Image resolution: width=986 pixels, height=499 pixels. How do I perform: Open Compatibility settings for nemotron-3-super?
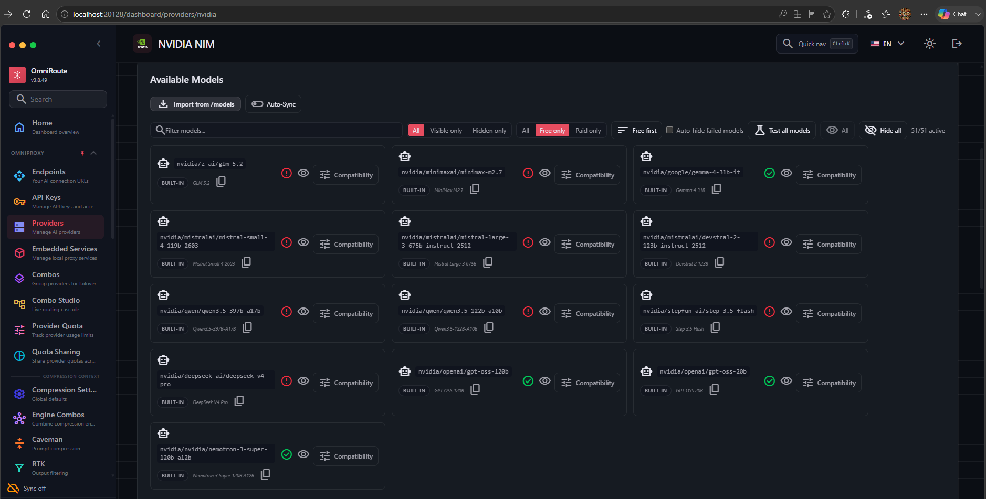point(346,456)
